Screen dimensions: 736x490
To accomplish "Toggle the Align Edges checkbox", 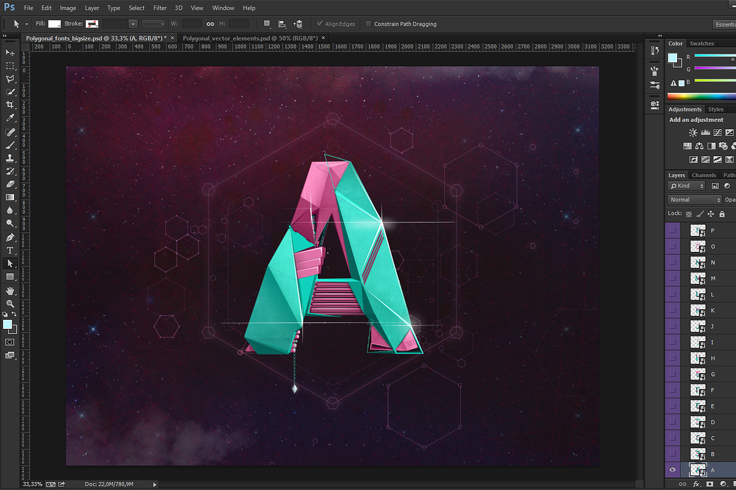I will [x=320, y=24].
